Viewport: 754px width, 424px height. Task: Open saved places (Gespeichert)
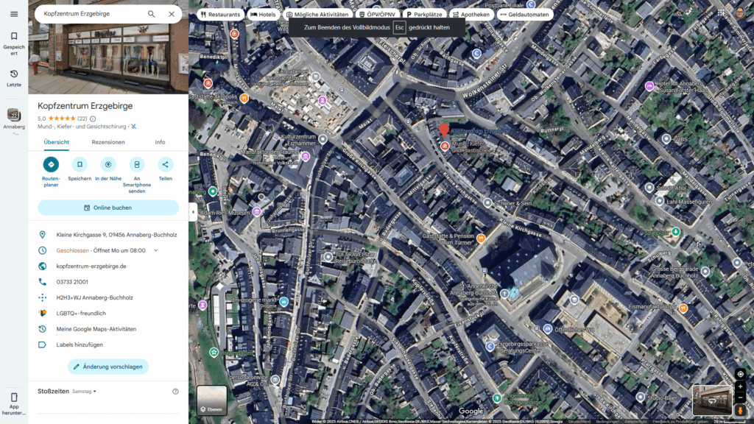point(14,43)
